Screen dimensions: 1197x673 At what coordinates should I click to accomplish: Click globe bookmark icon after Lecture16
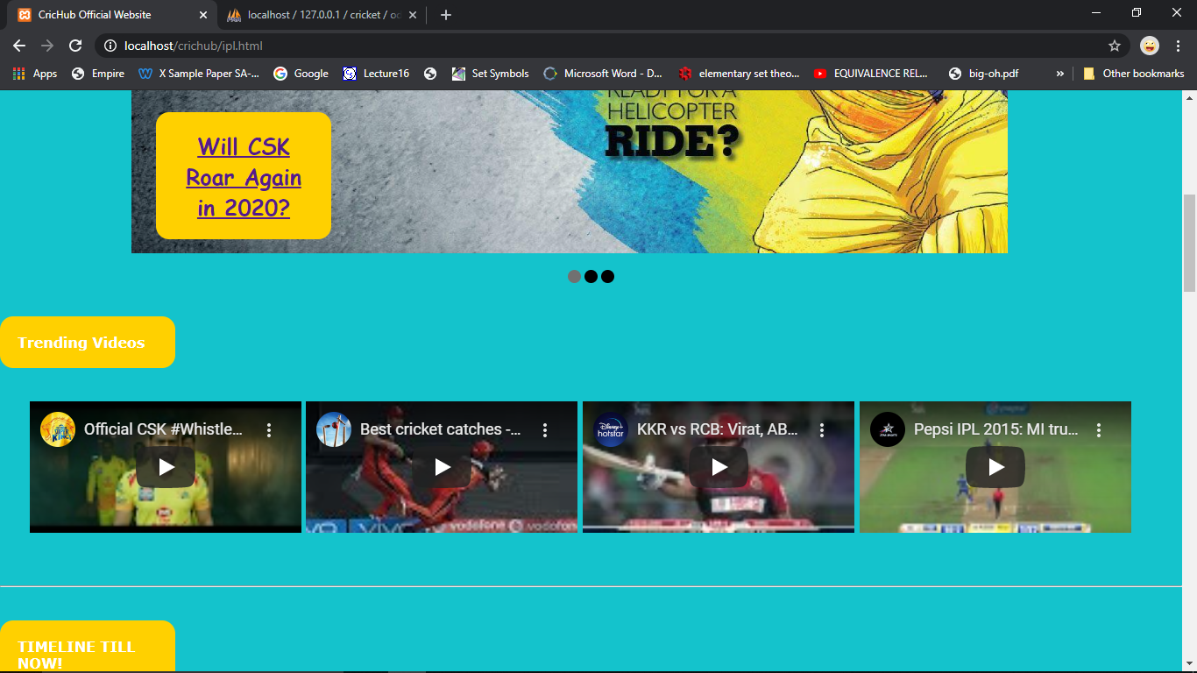[x=430, y=74]
